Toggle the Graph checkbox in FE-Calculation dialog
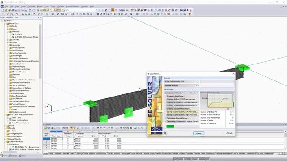Viewport: 287px width, 161px height. [227, 133]
